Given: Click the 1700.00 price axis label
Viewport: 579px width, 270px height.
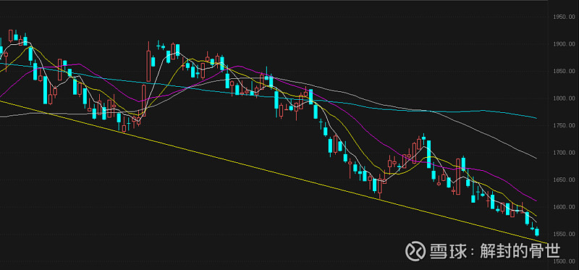Looking at the screenshot, I should tap(565, 153).
